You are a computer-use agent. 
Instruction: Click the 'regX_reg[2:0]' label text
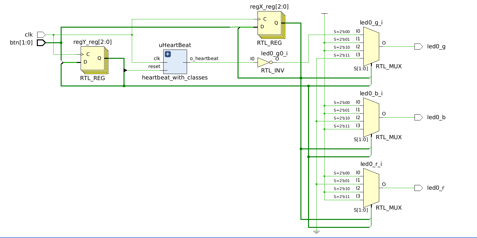point(269,7)
